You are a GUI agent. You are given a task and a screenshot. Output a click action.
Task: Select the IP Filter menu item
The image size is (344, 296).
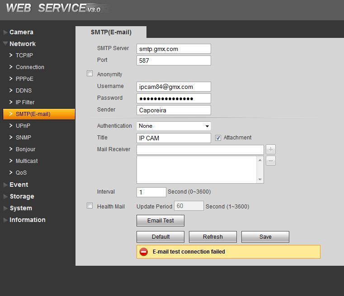coord(25,102)
